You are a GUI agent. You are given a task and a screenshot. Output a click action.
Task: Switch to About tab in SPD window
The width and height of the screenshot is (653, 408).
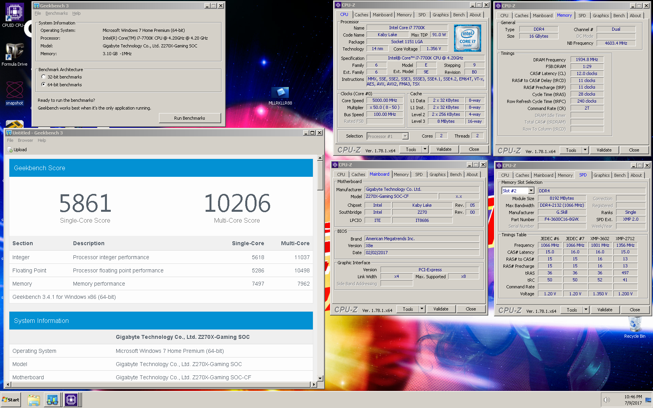636,175
